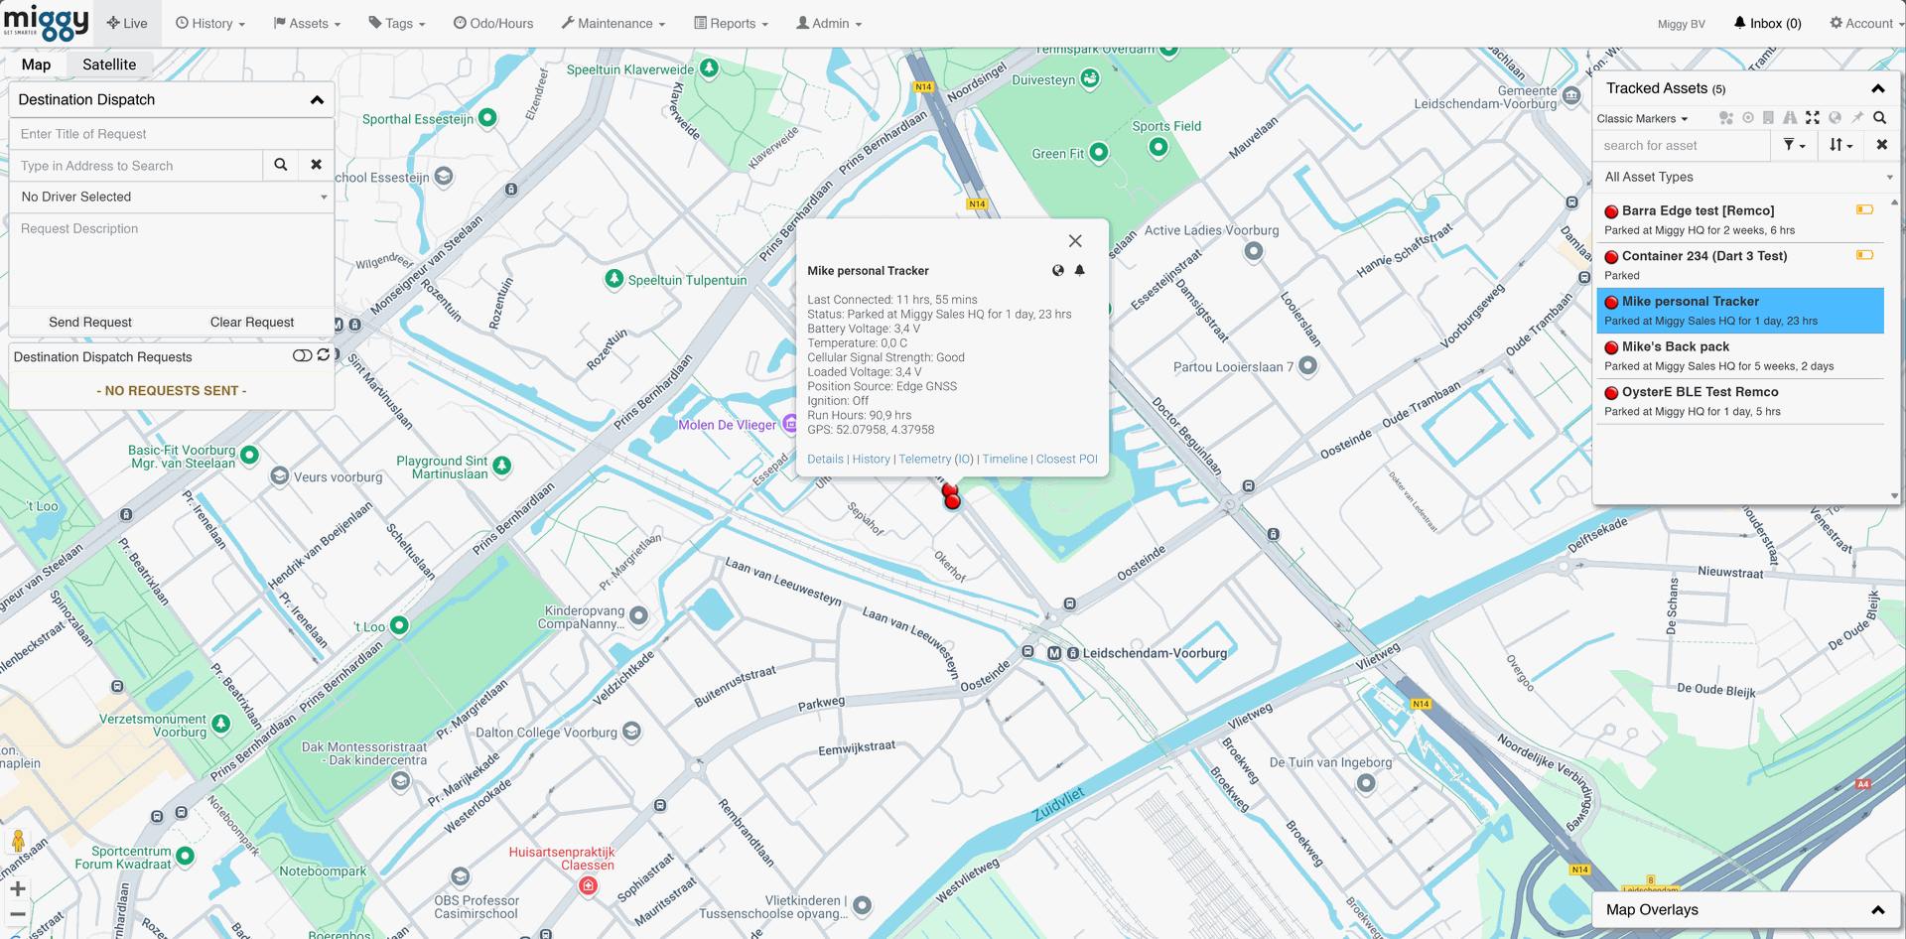
Task: Open the All Asset Types dropdown
Action: pyautogui.click(x=1748, y=177)
